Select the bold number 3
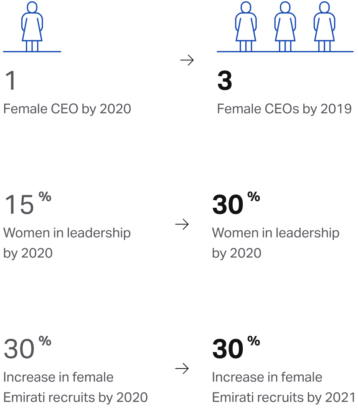The width and height of the screenshot is (358, 415). pyautogui.click(x=225, y=80)
